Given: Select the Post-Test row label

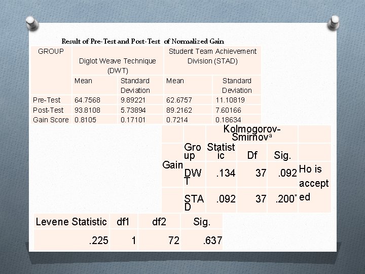Looking at the screenshot, I should tap(48, 110).
